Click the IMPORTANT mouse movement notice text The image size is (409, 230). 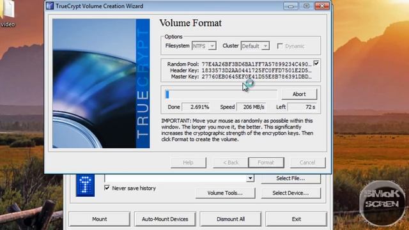click(x=237, y=130)
